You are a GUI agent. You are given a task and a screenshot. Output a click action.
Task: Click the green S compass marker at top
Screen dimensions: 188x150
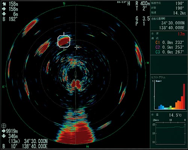(64, 3)
